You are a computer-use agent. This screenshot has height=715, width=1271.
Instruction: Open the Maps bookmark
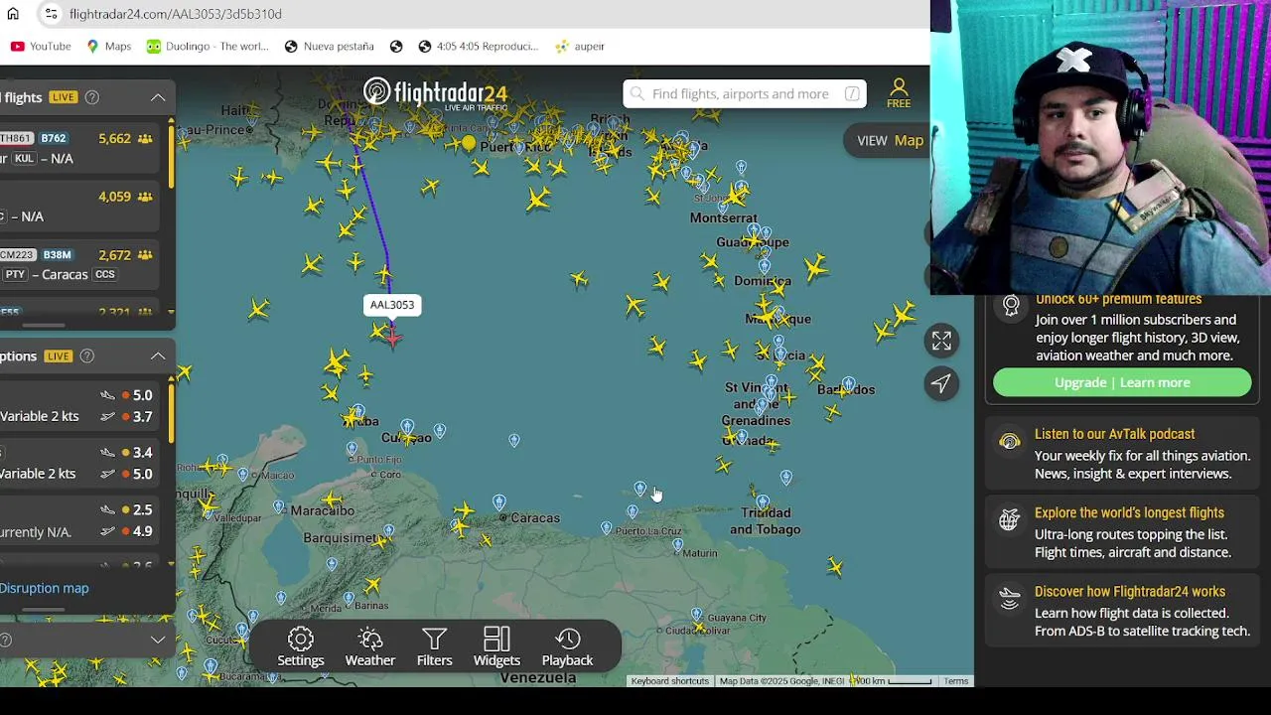click(108, 46)
